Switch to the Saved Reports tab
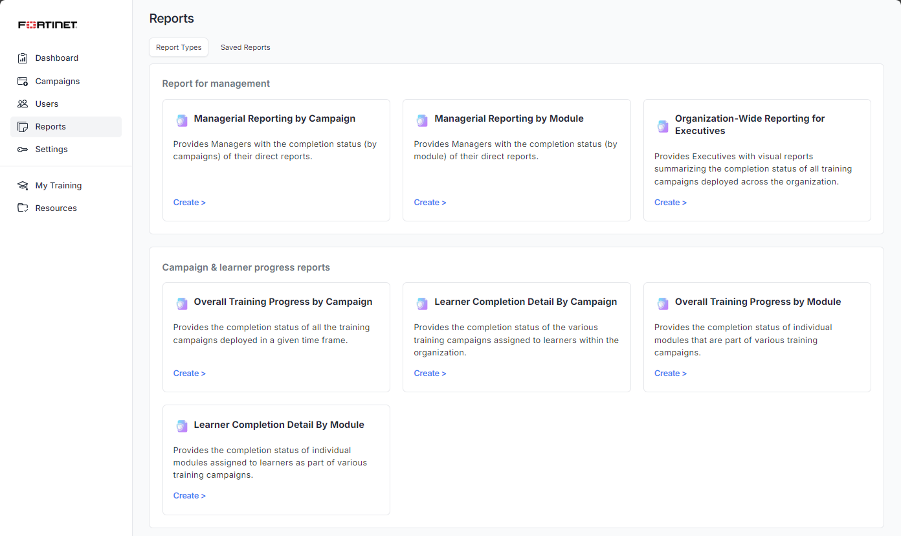The height and width of the screenshot is (536, 901). 245,47
